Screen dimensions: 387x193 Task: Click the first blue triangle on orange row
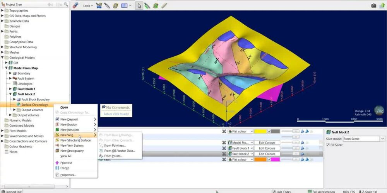point(303,159)
